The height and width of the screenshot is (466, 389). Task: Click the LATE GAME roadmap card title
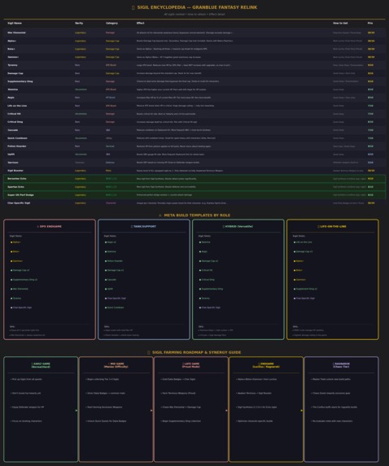191,365
